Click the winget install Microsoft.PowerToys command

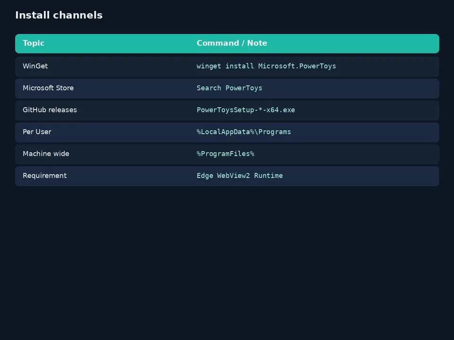(x=266, y=66)
